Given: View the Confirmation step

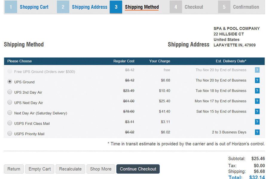Looking at the screenshot, I should [x=246, y=7].
